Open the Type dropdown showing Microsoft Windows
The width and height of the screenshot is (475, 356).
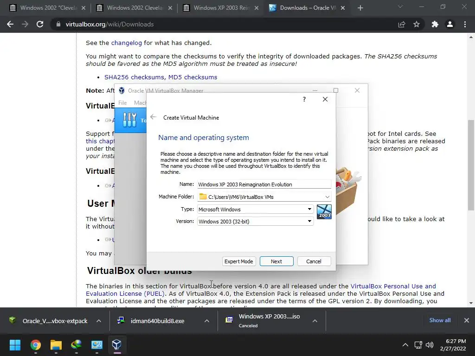(256, 209)
